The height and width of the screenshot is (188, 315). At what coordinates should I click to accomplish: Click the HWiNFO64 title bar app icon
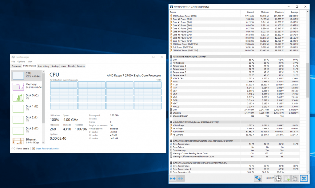point(171,7)
